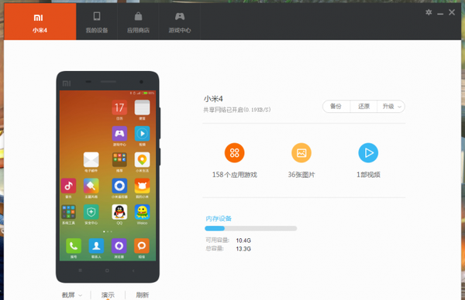Tap the pink music note icon
This screenshot has width=465, height=300.
[68, 186]
